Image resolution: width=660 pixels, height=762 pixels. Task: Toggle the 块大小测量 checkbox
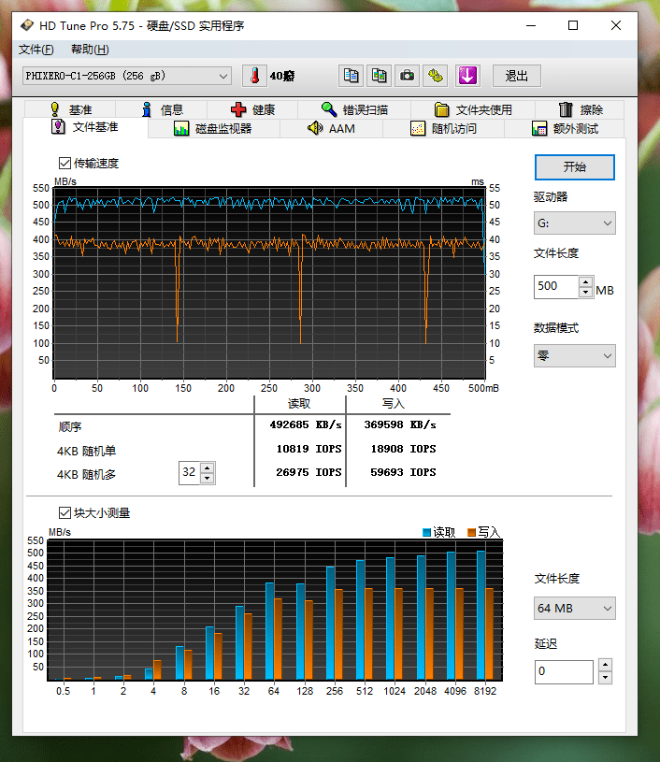coord(65,512)
